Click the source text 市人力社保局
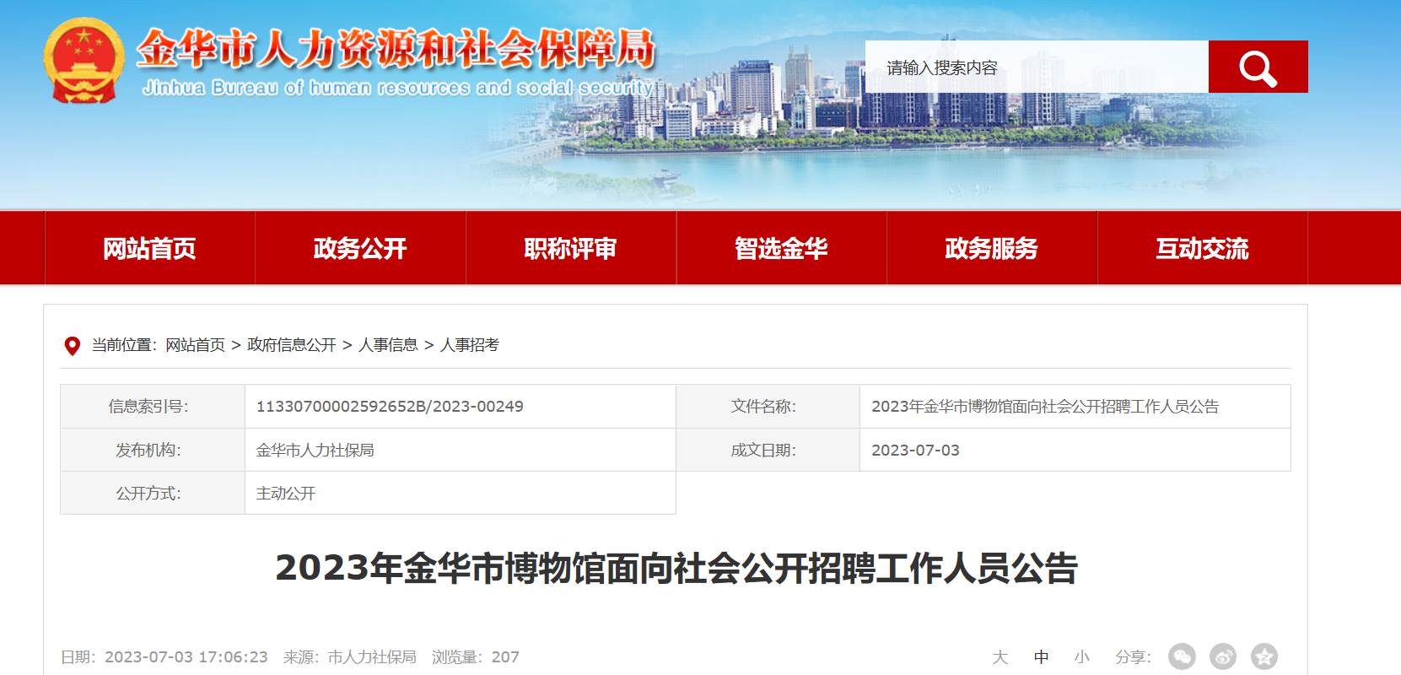Screen dimensions: 1401x675 [372, 657]
